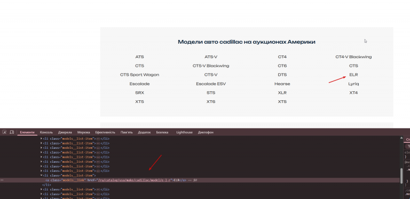Select the Ефективність tab
This screenshot has width=410, height=199.
click(105, 132)
